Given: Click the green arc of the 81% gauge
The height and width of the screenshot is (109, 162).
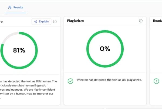Looking at the screenshot, I should (x=35, y=54).
